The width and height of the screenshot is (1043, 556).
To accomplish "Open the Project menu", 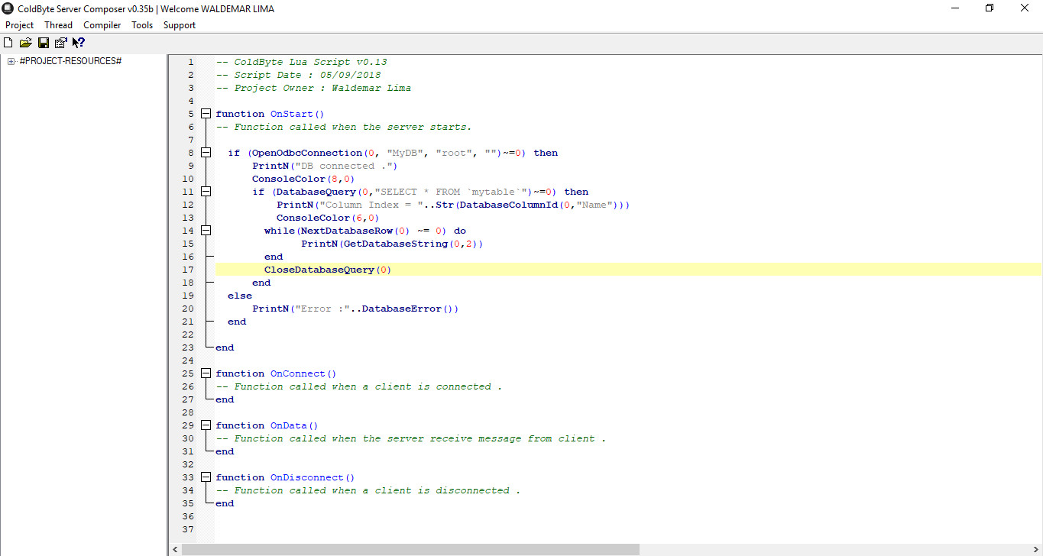I will [19, 24].
